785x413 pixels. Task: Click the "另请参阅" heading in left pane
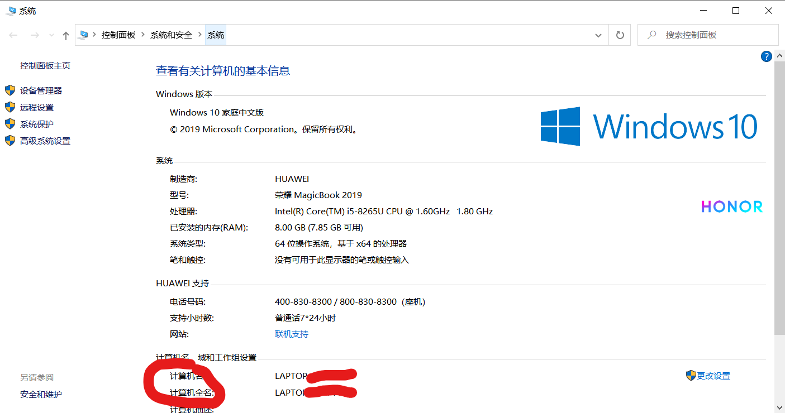(37, 377)
